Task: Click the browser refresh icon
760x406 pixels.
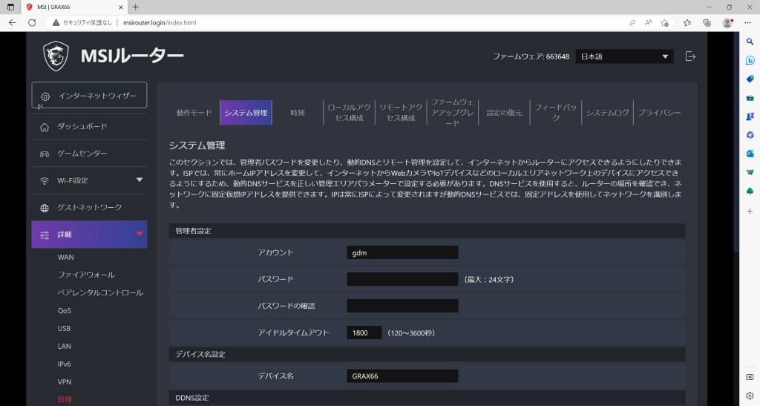Action: pyautogui.click(x=32, y=23)
